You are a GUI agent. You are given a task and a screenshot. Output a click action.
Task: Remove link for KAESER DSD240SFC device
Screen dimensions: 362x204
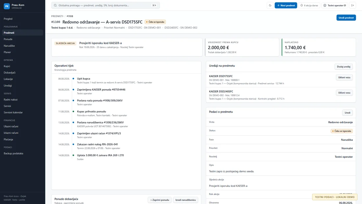pos(344,93)
